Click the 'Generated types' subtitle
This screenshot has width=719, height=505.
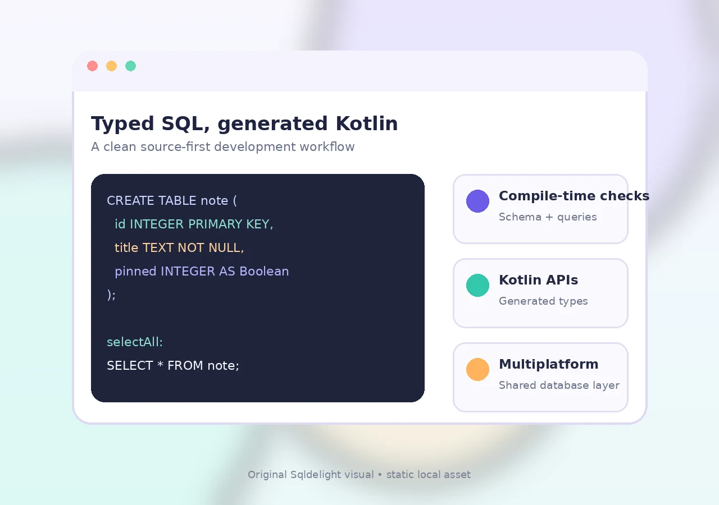click(x=543, y=301)
